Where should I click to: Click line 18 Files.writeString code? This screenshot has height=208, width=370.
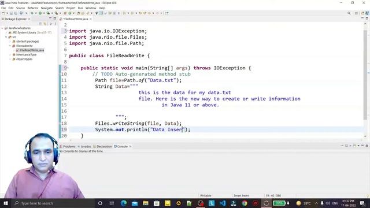point(138,123)
